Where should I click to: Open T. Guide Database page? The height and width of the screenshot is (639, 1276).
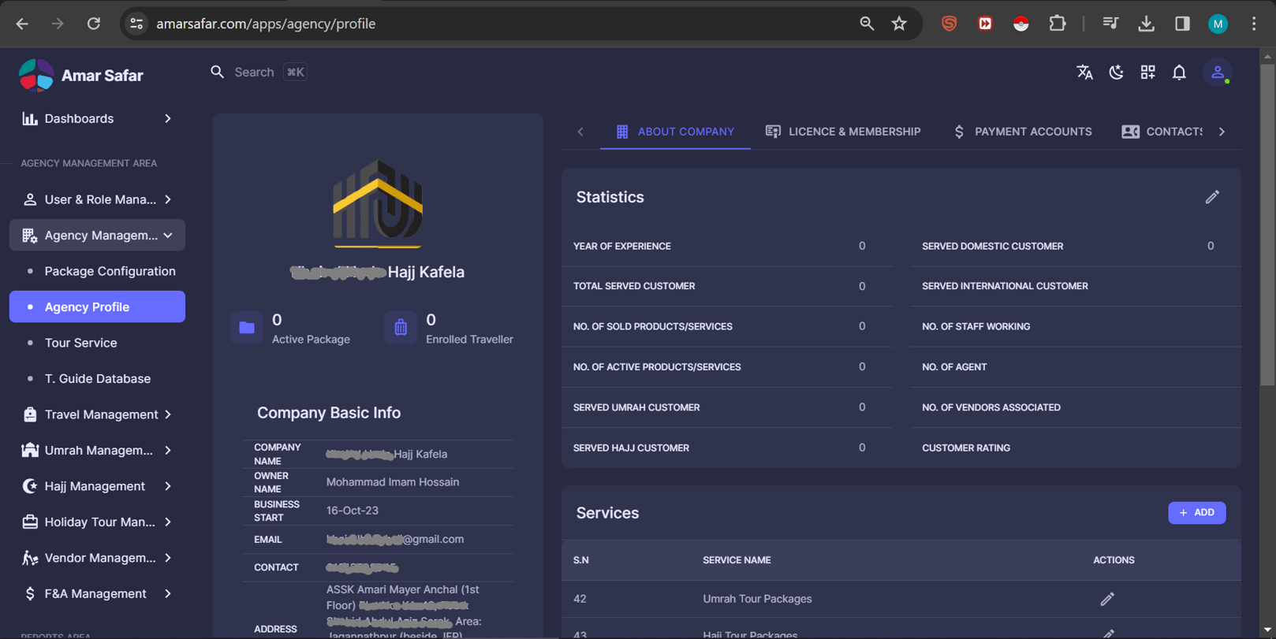(97, 378)
